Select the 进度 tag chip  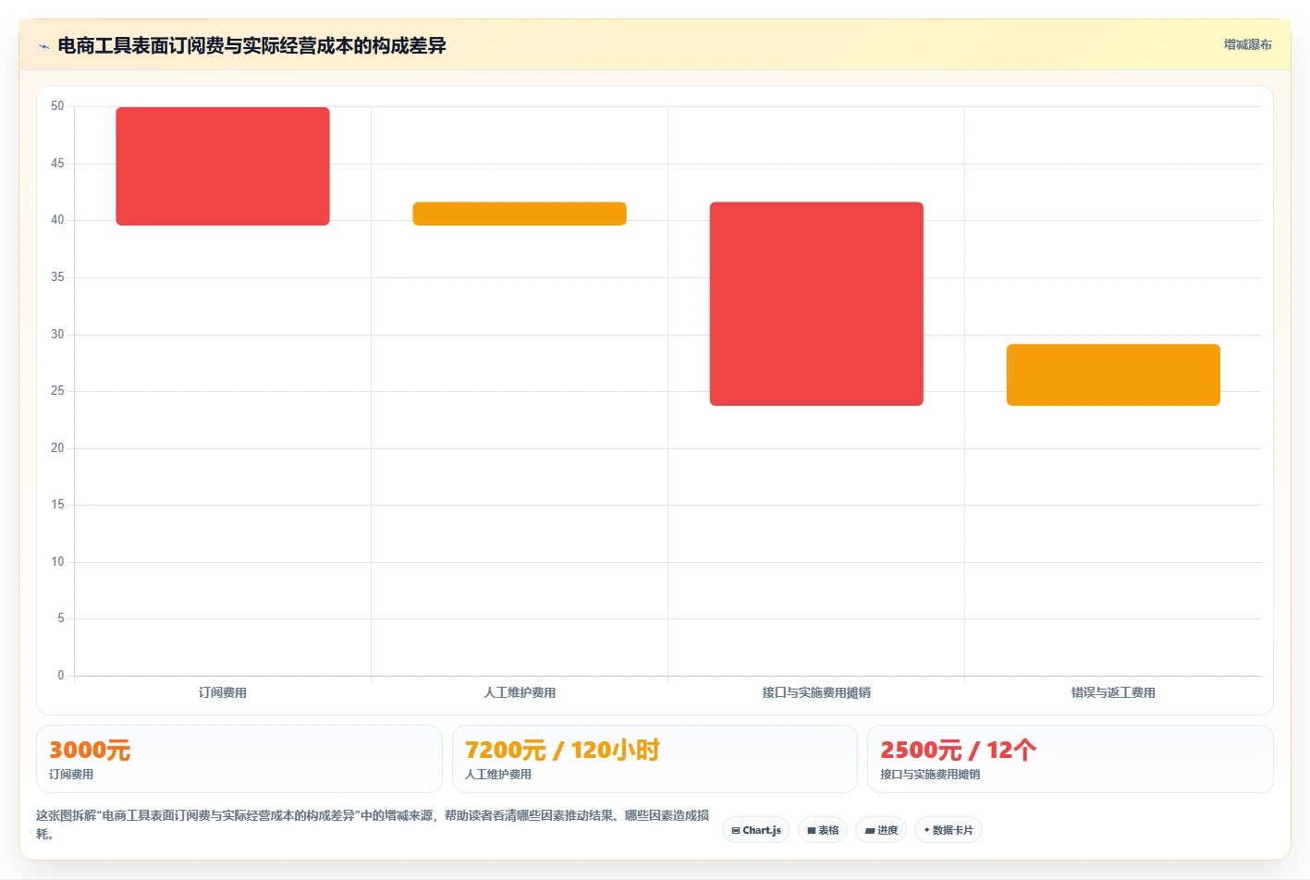pyautogui.click(x=881, y=830)
